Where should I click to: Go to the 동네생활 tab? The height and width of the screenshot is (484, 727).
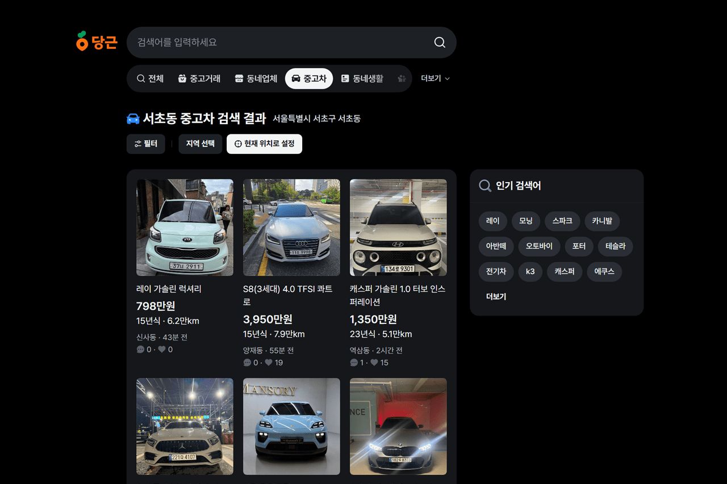pyautogui.click(x=362, y=79)
